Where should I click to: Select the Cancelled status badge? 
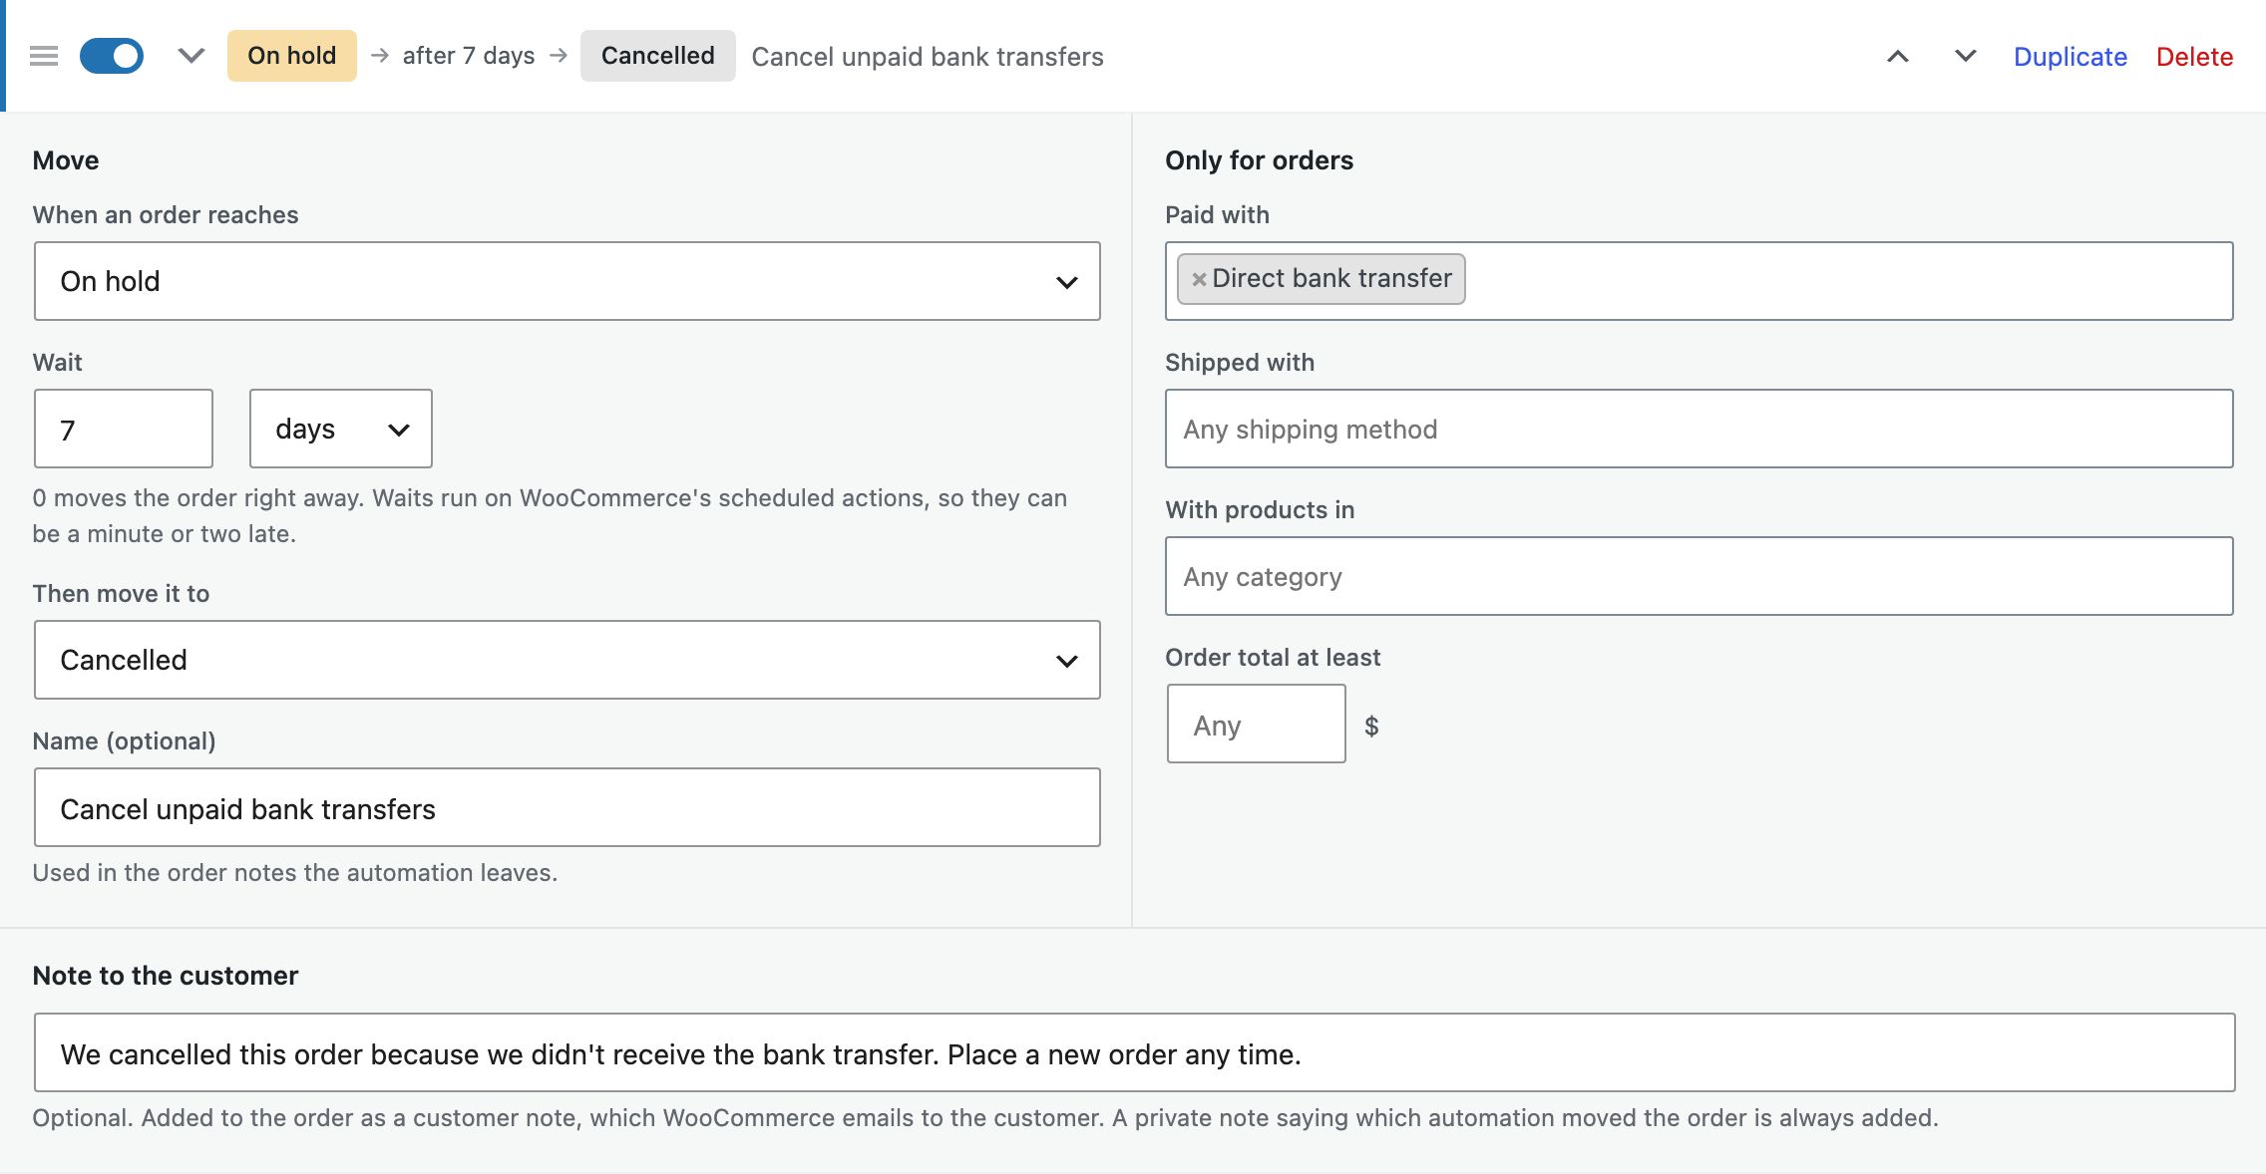tap(658, 56)
